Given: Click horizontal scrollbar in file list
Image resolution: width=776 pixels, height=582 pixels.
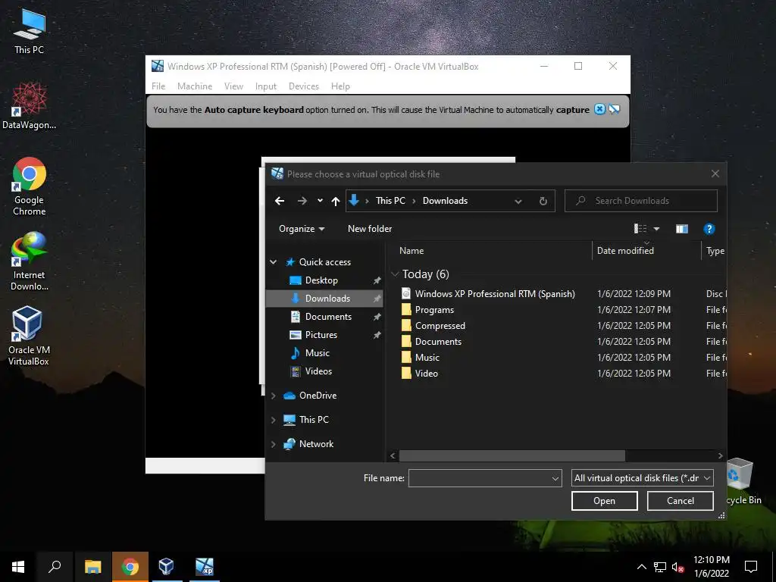Looking at the screenshot, I should (x=512, y=455).
